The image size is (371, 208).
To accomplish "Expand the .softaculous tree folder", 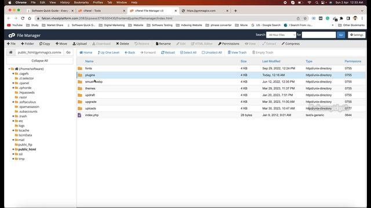I will coord(13,102).
